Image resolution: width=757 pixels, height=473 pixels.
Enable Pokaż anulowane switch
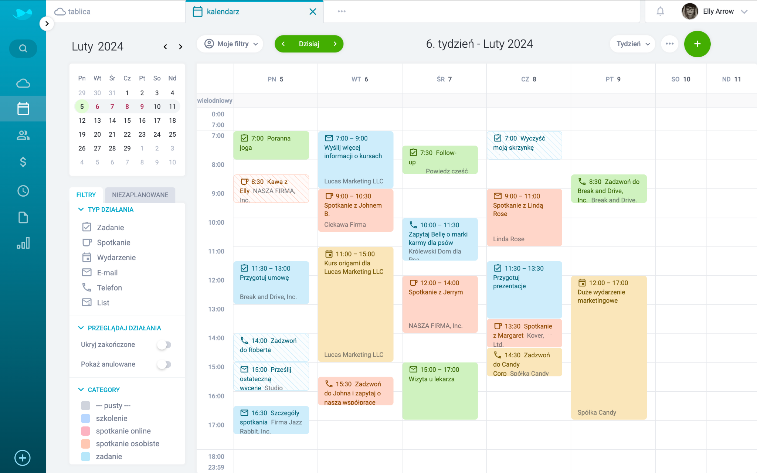coord(164,364)
